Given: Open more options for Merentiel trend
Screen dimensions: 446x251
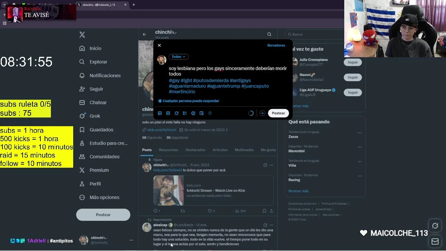Looking at the screenshot, I should [x=360, y=147].
